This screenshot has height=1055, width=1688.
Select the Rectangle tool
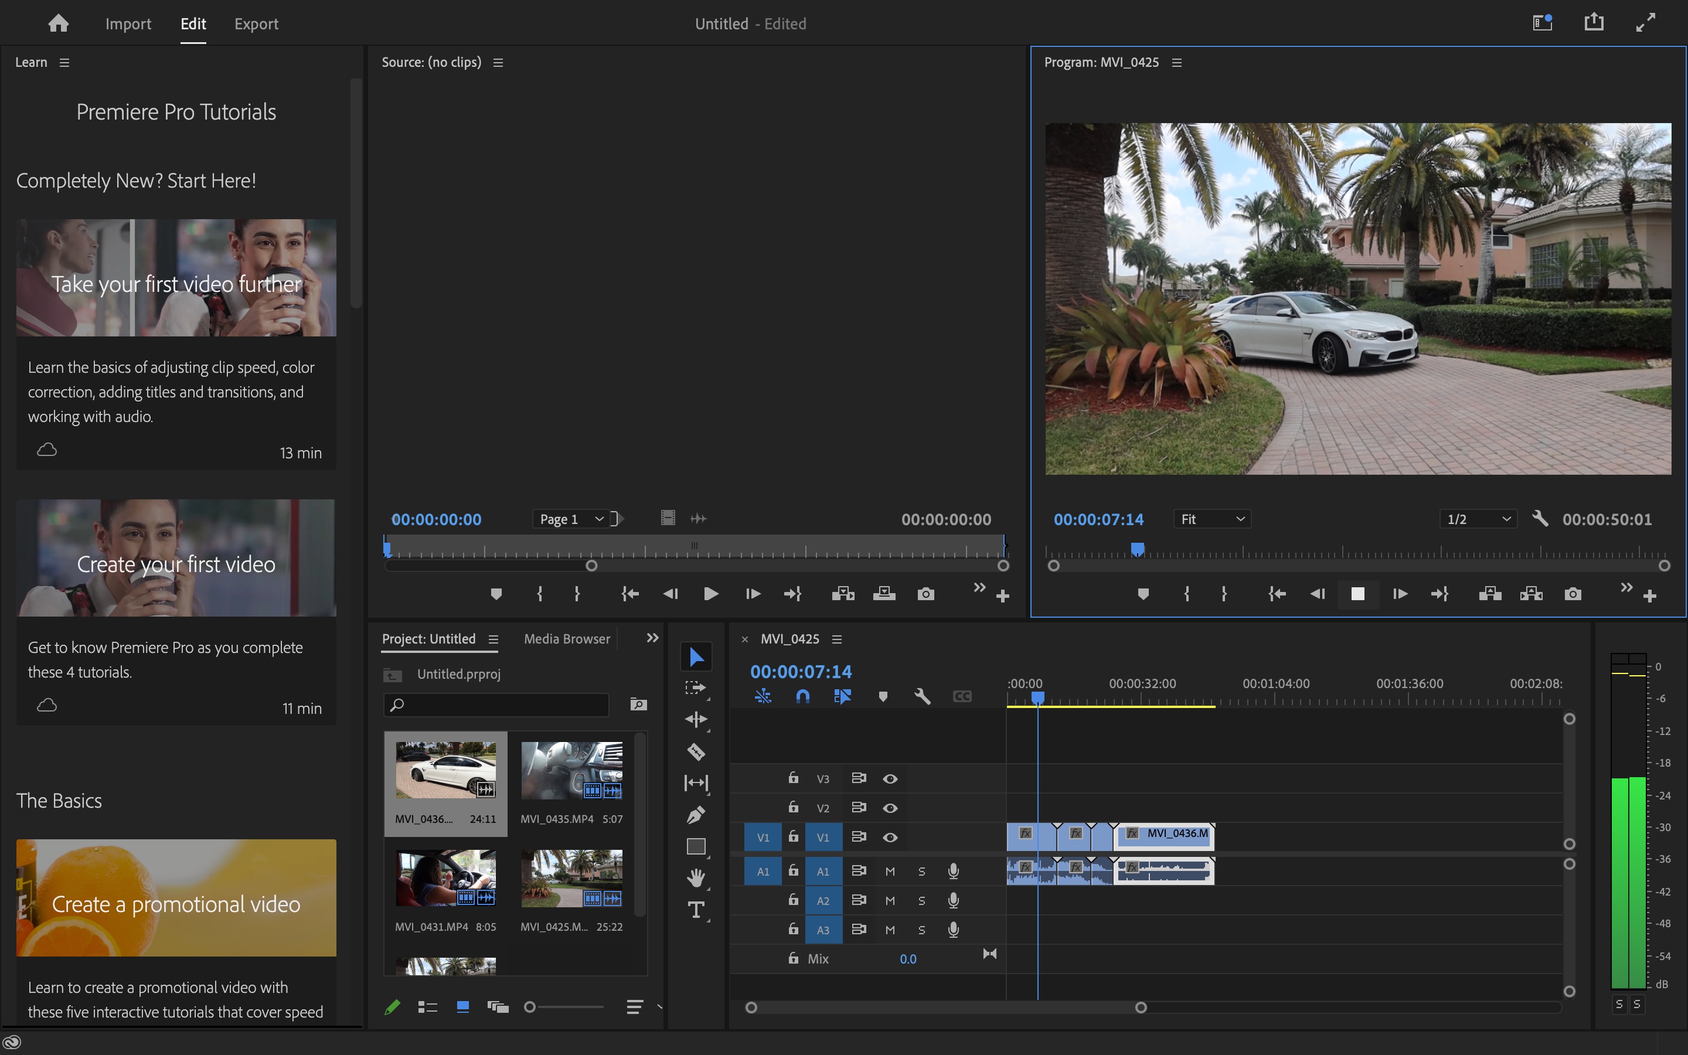[x=696, y=846]
